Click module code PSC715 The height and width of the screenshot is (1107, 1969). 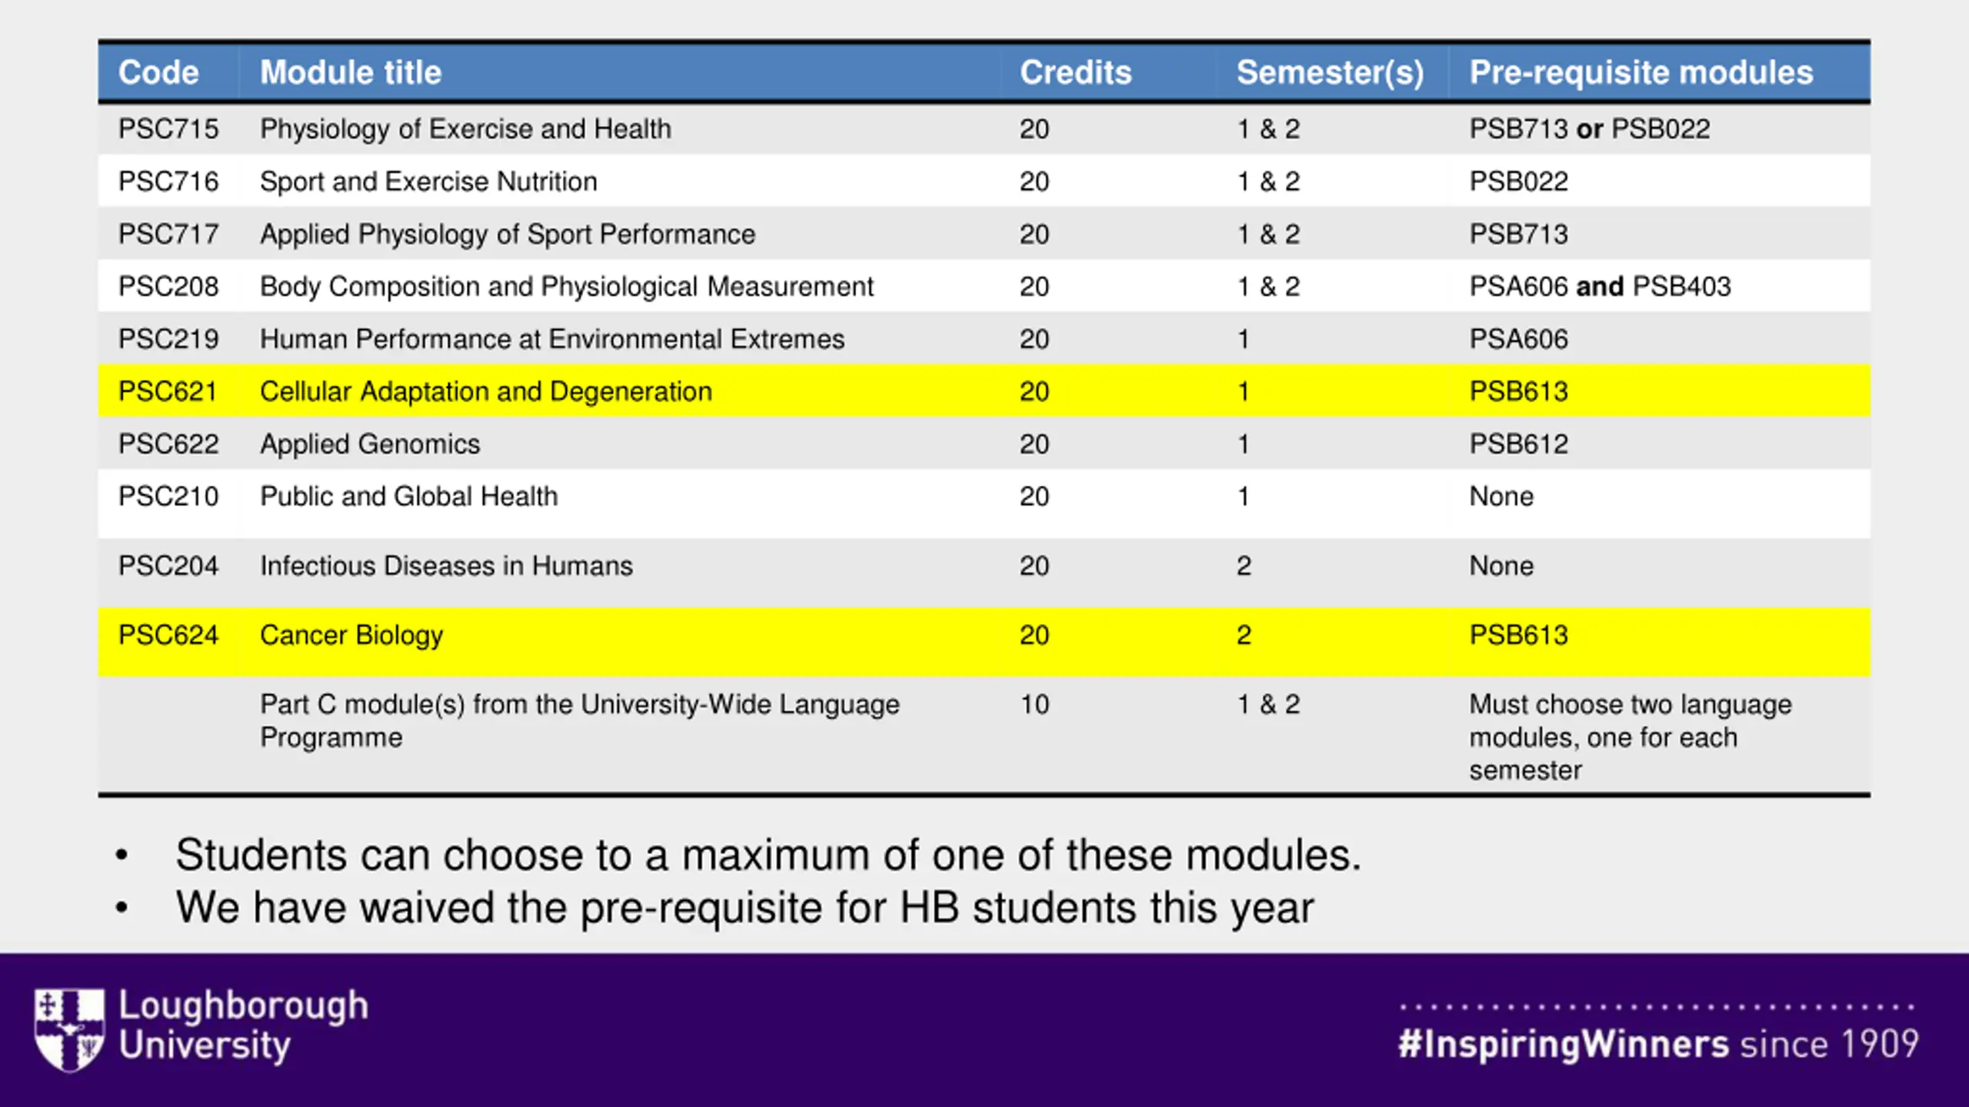168,128
